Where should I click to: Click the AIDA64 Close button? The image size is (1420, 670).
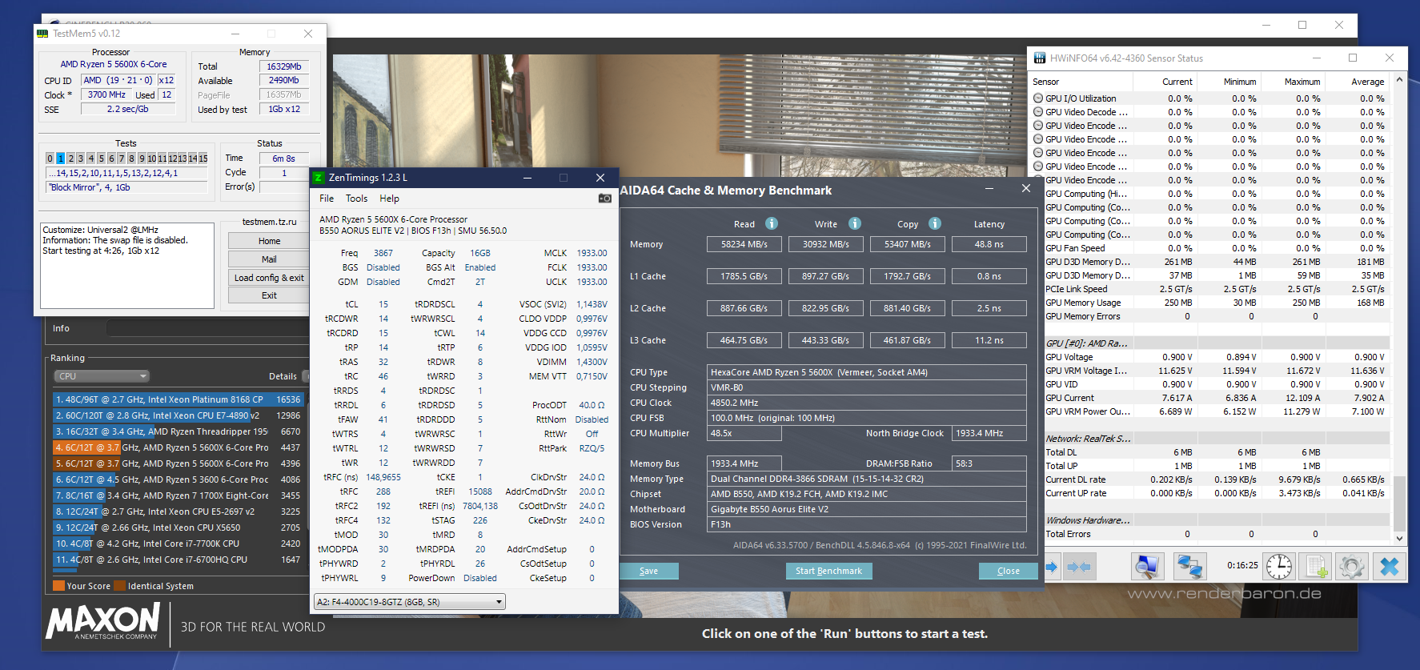1009,571
